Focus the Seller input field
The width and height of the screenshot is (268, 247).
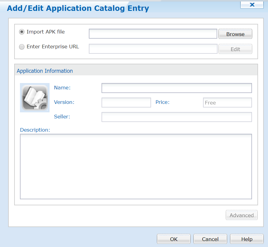click(x=176, y=117)
